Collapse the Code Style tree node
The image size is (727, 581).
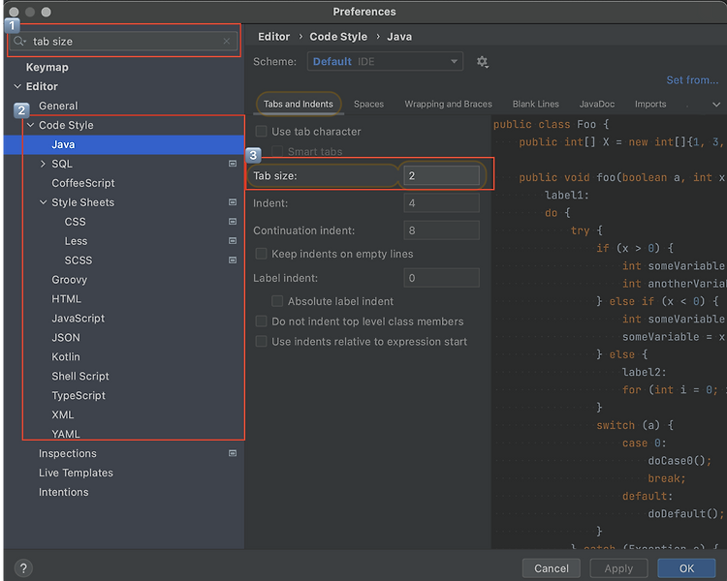click(x=31, y=125)
